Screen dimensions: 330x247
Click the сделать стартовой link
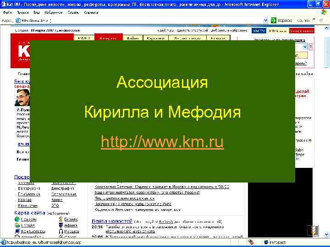click(x=192, y=31)
